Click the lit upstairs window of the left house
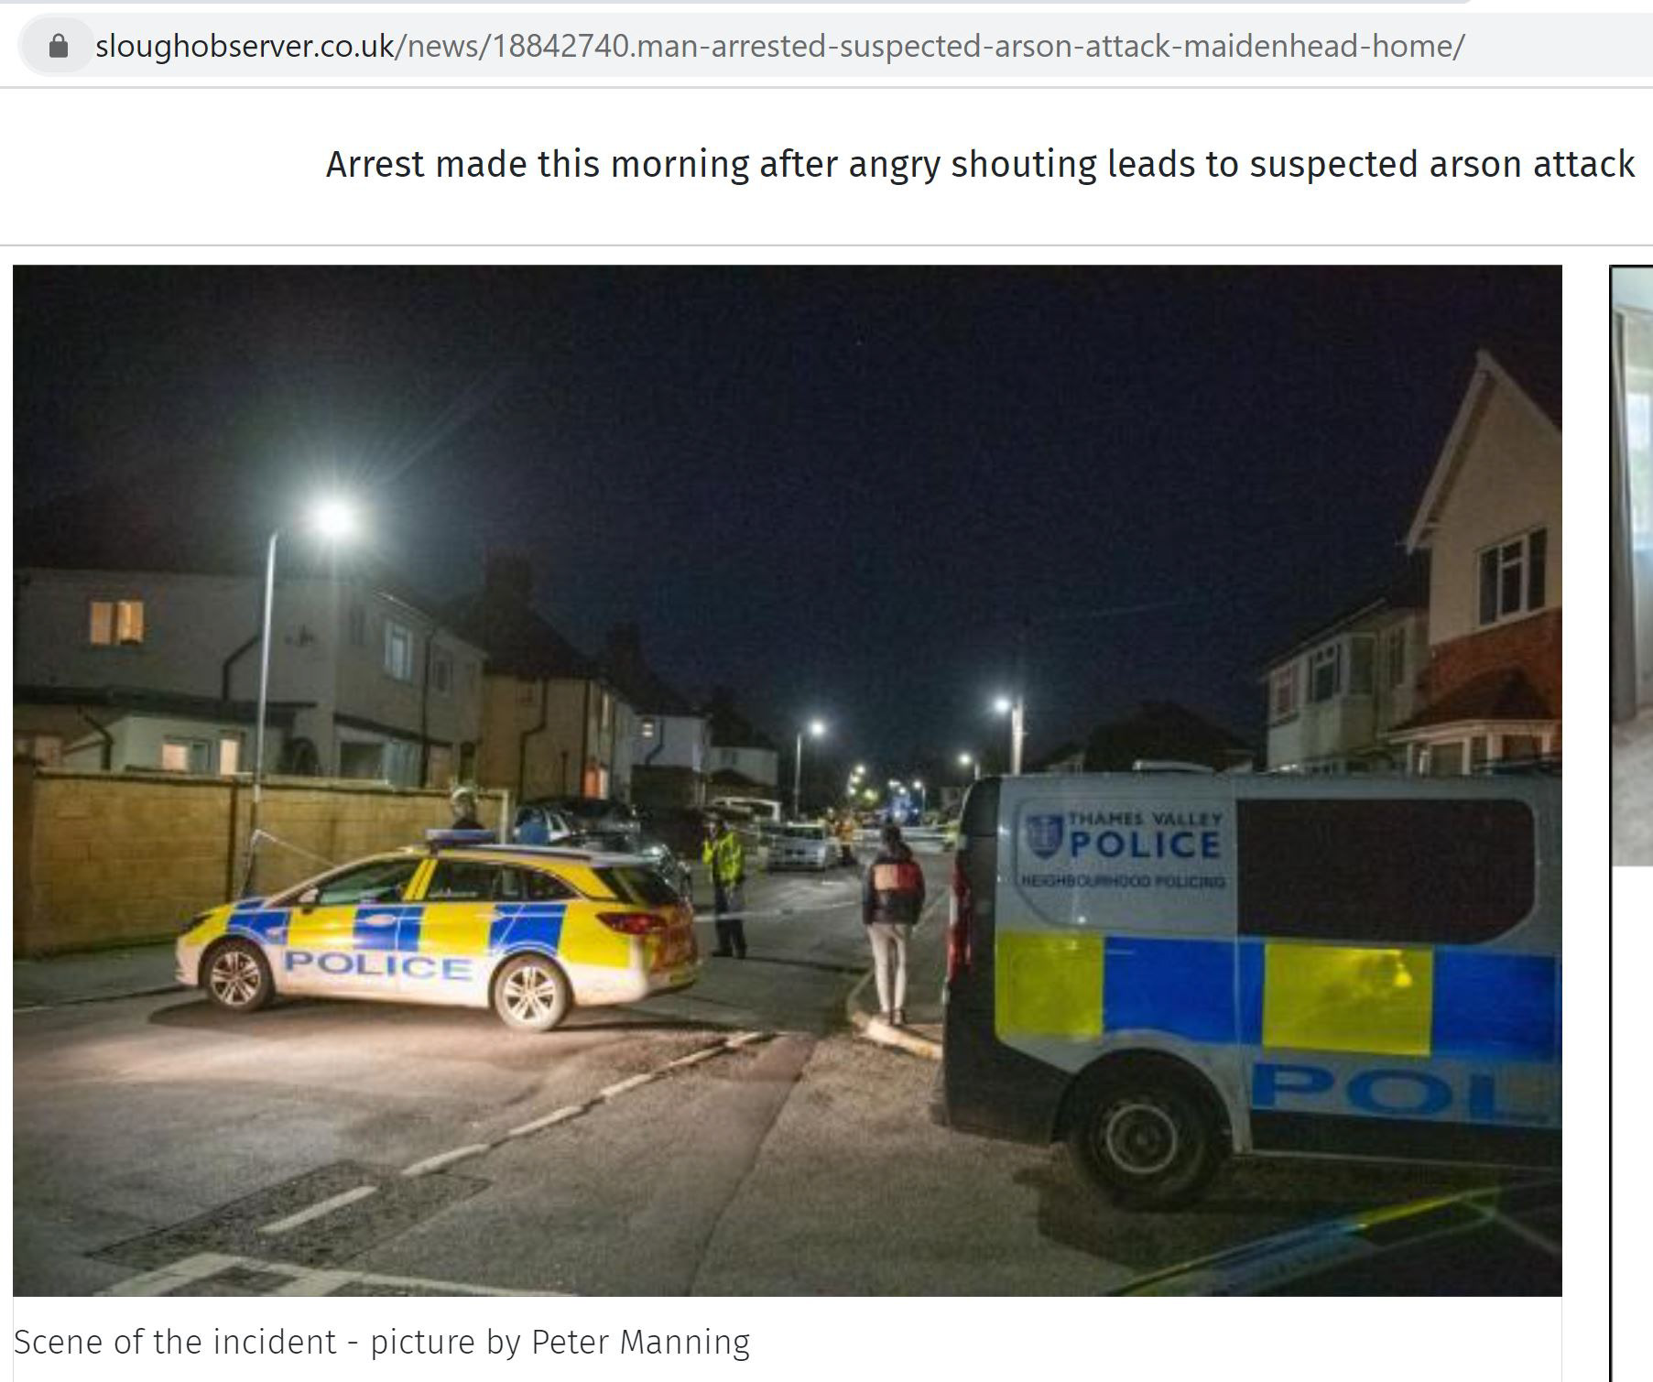1653x1382 pixels. 116,623
